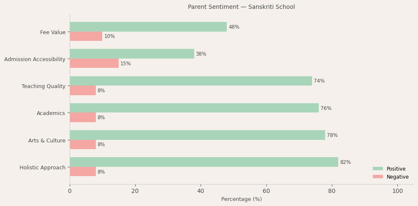The height and width of the screenshot is (206, 418).
Task: Click the Holistic Approach negative bar
Action: click(83, 172)
